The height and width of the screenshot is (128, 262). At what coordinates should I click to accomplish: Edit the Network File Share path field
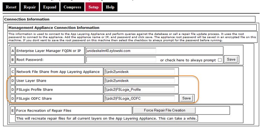coord(140,72)
